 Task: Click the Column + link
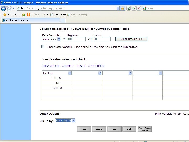pos(68,66)
